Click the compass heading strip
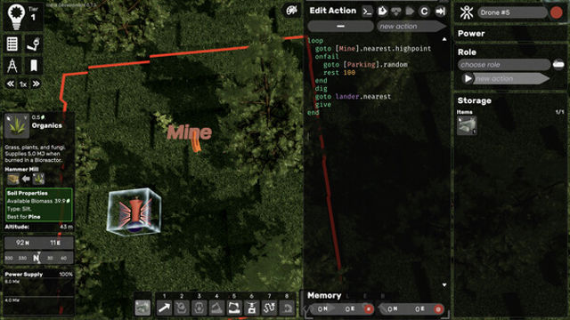Viewport: 570px width, 320px height. [38, 258]
